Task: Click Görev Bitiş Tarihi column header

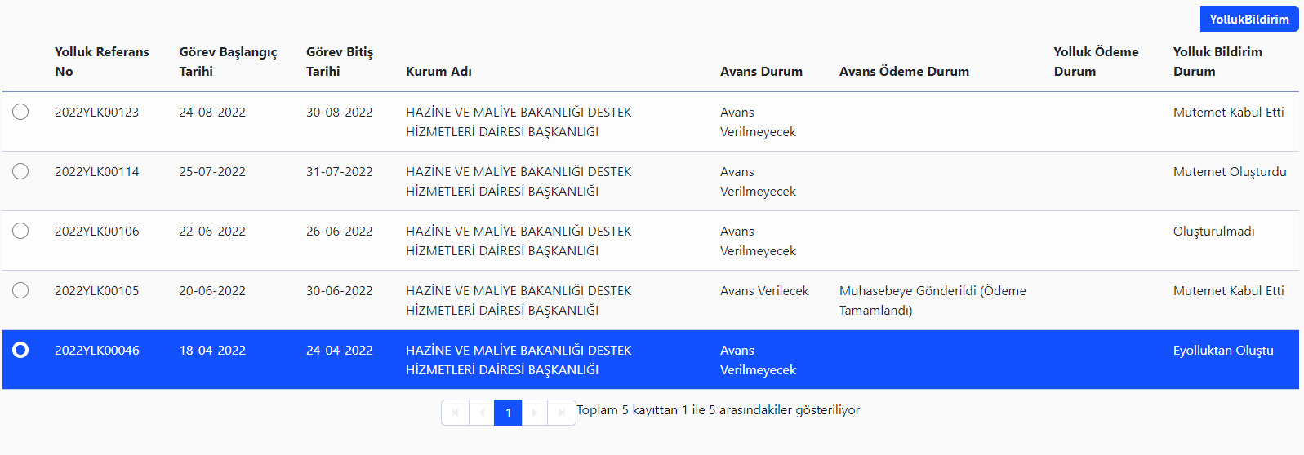Action: pyautogui.click(x=339, y=61)
